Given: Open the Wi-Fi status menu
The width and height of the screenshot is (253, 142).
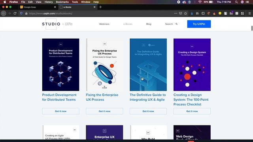Looking at the screenshot, I should tap(200, 2).
